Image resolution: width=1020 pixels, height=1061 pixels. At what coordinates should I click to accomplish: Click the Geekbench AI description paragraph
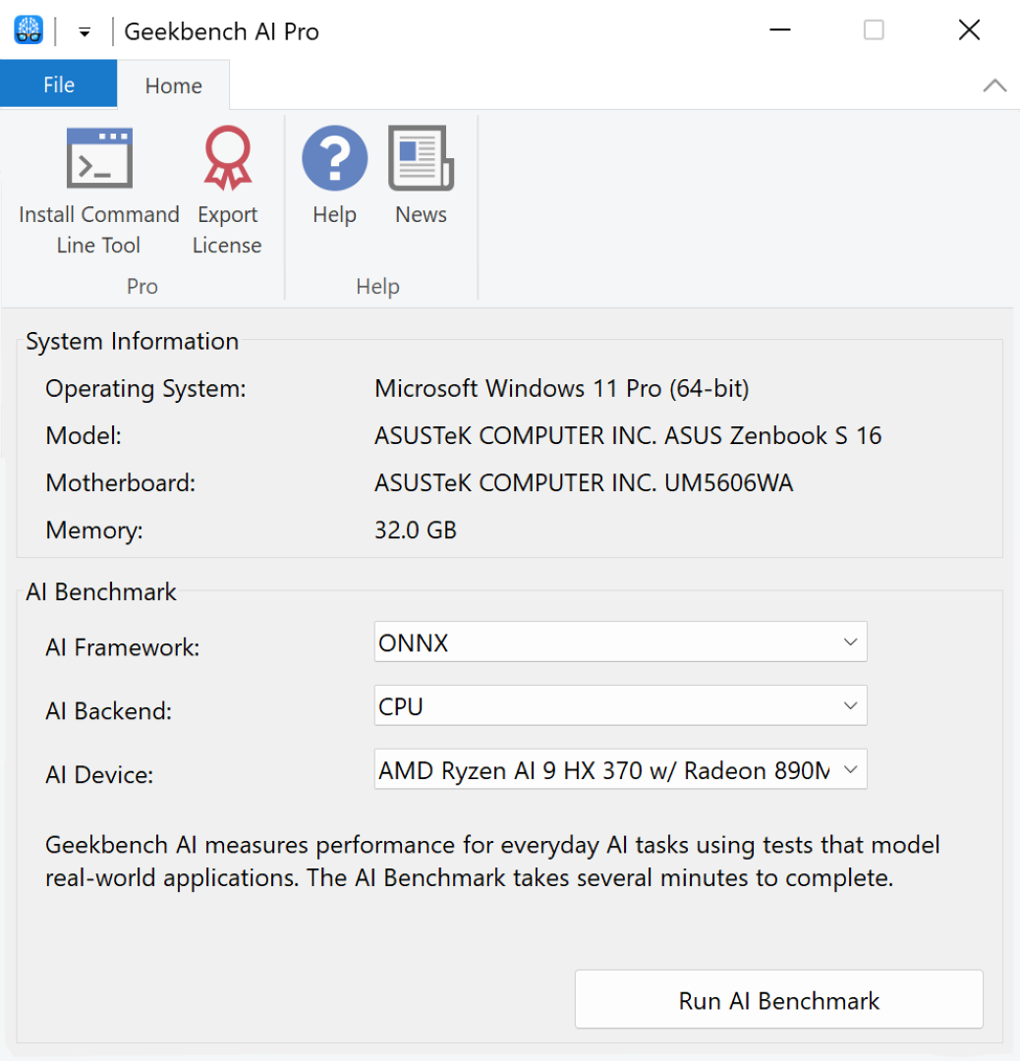(x=492, y=862)
